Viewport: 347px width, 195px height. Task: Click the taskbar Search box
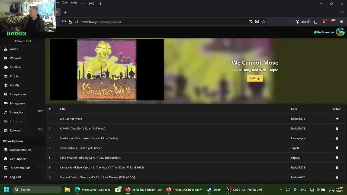[x=37, y=190]
